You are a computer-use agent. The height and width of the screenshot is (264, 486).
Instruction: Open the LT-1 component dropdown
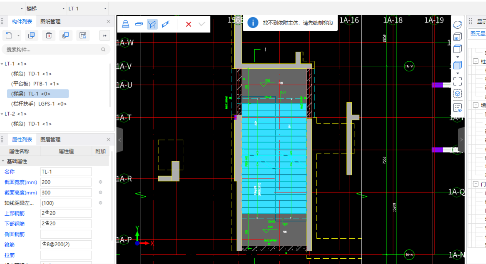88,8
